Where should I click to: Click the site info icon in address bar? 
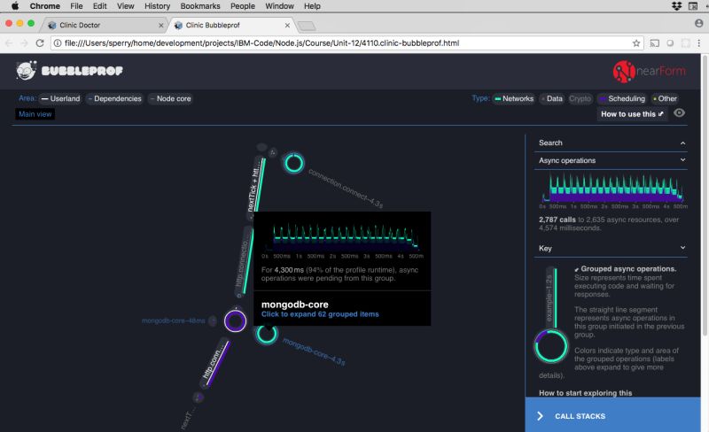[58, 43]
